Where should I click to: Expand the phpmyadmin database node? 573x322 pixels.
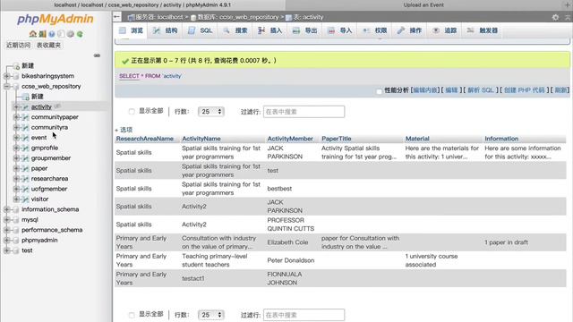(x=6, y=241)
